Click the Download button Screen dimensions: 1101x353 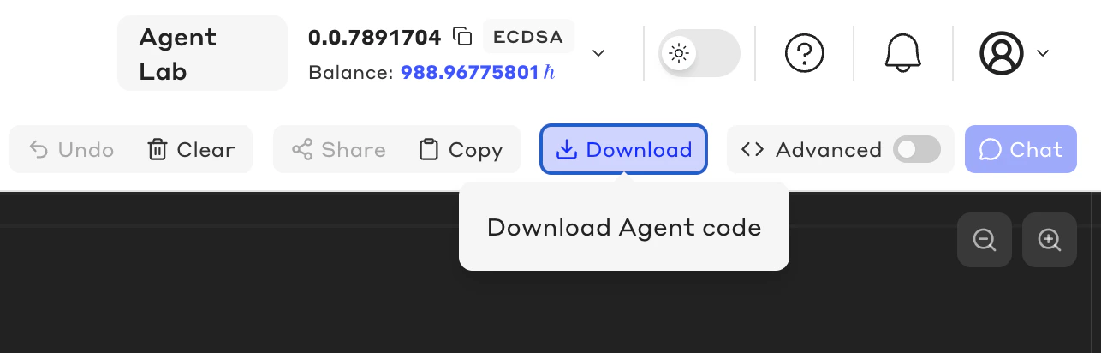[x=623, y=150]
